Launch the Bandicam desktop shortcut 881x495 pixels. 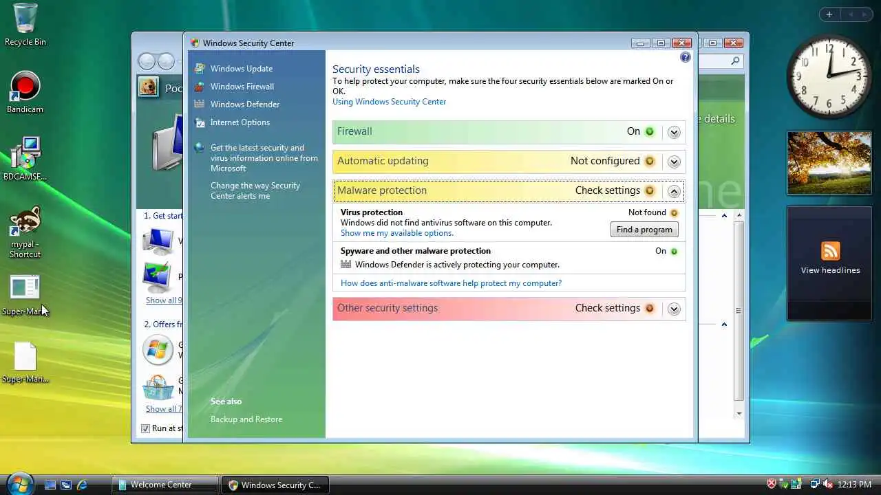(25, 86)
